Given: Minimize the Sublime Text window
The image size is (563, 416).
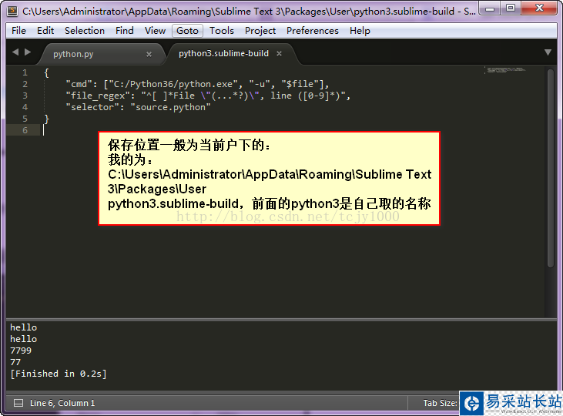Looking at the screenshot, I should [490, 8].
